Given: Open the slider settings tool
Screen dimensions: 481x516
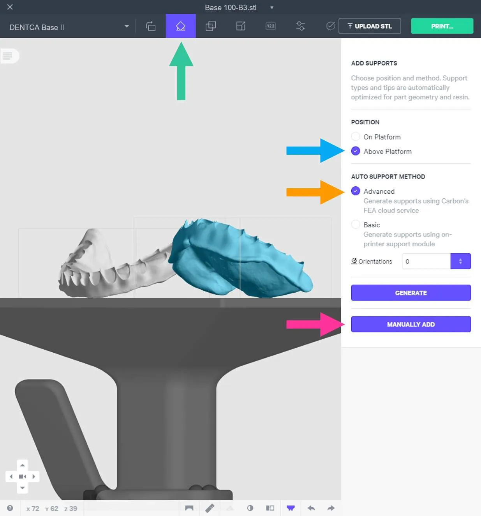Looking at the screenshot, I should point(301,26).
